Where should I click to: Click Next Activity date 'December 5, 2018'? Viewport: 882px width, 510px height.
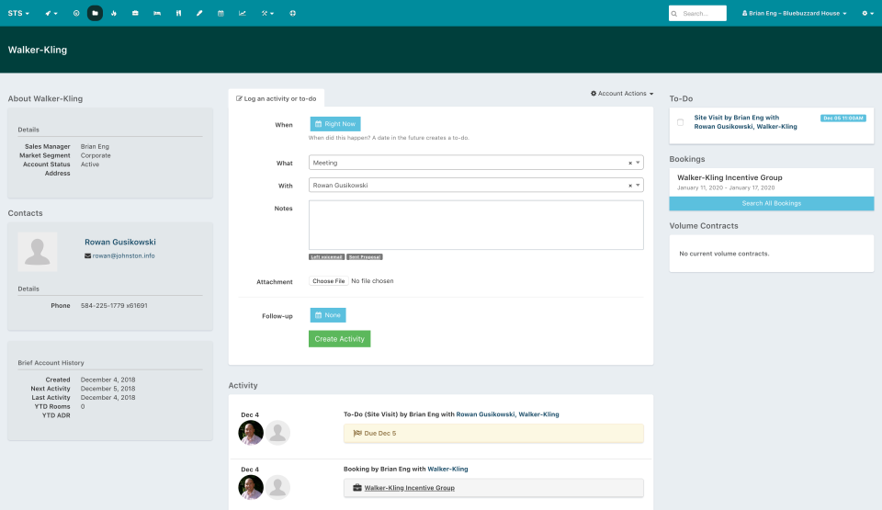coord(108,389)
